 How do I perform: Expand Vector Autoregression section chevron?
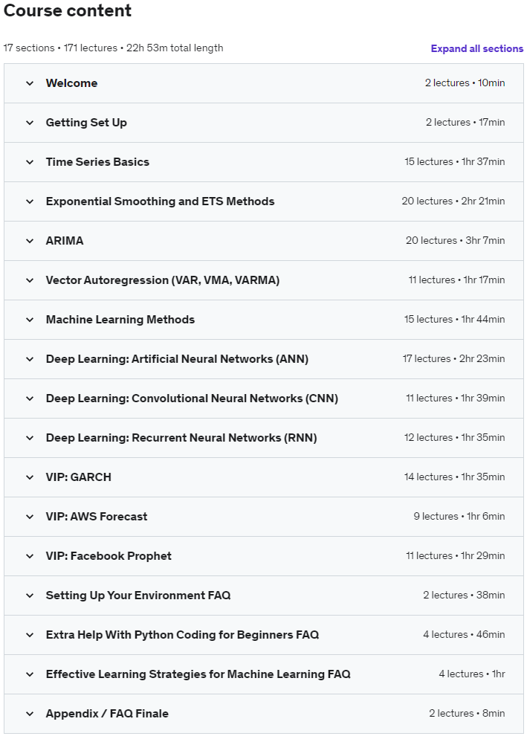pyautogui.click(x=30, y=280)
